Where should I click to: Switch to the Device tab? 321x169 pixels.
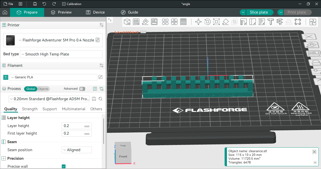(95, 12)
